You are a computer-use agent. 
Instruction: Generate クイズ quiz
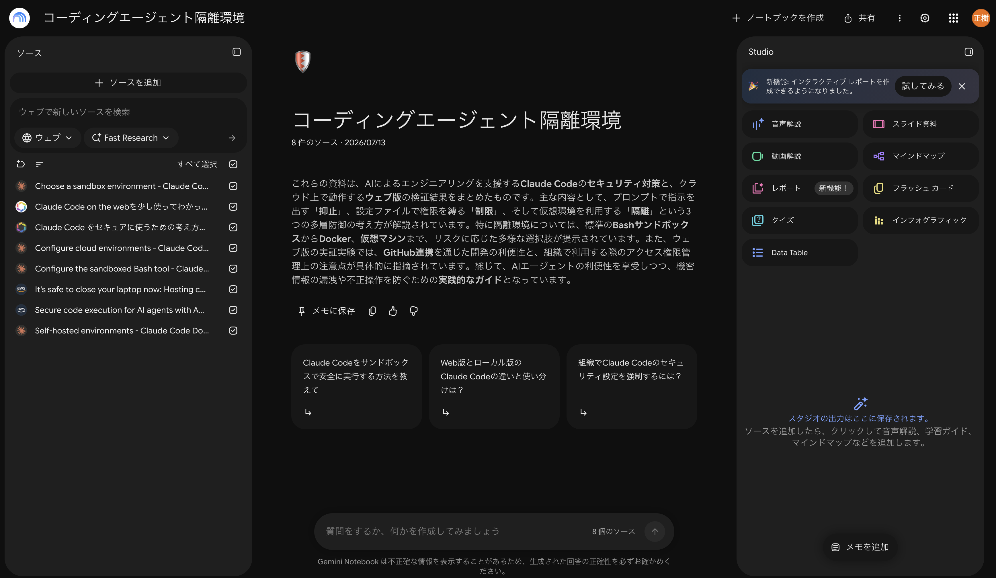[x=800, y=220]
